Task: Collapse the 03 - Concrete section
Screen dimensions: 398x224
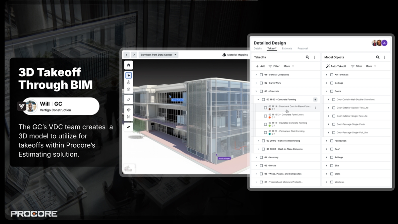Action: coord(256,91)
